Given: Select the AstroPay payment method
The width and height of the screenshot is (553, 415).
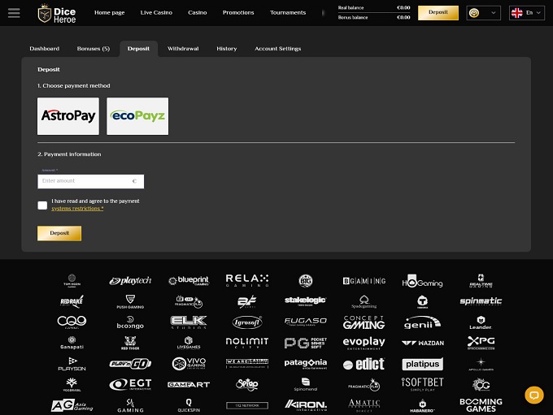Looking at the screenshot, I should (x=68, y=116).
